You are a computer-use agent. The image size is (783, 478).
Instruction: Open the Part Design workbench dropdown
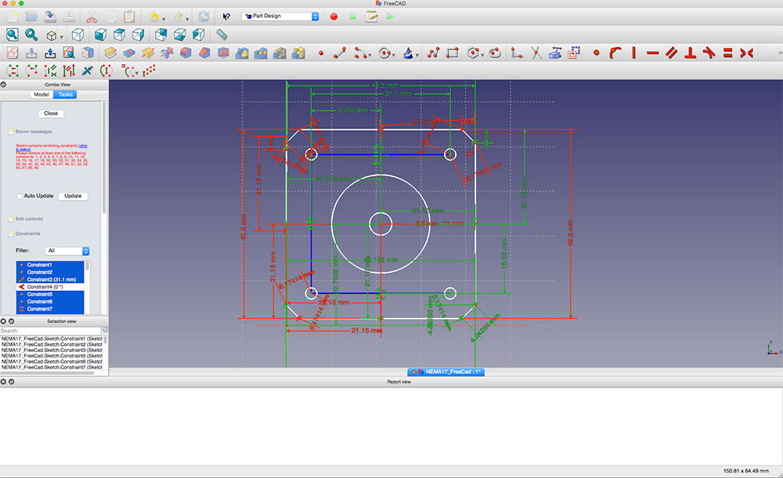(280, 16)
